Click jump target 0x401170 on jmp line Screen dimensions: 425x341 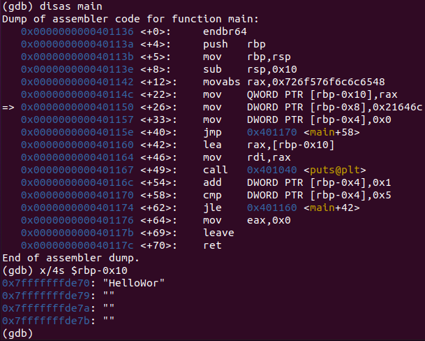tap(272, 132)
